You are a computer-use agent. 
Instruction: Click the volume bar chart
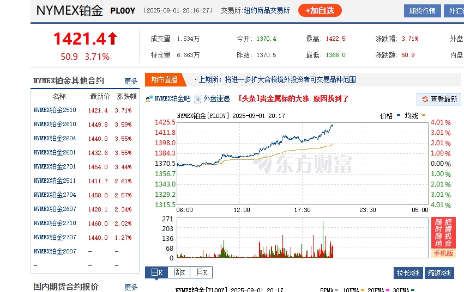(x=303, y=238)
